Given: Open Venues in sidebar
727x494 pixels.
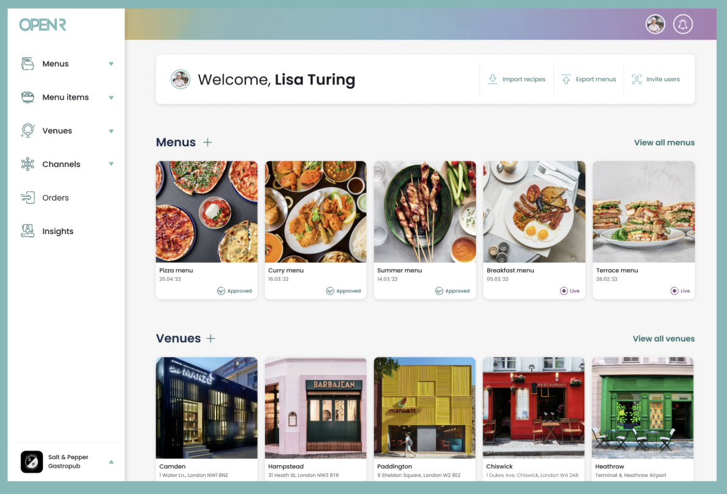Looking at the screenshot, I should 57,131.
